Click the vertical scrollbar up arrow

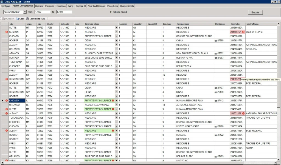coord(278,24)
